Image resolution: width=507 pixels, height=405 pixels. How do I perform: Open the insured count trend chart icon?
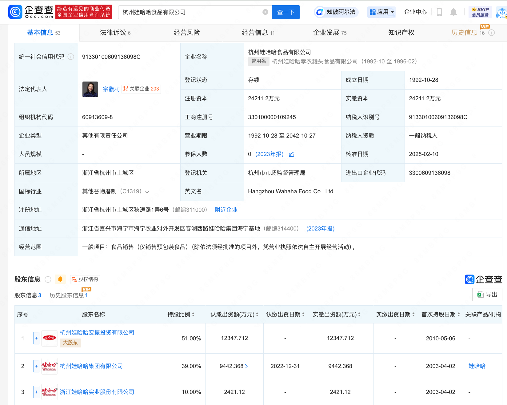point(291,154)
